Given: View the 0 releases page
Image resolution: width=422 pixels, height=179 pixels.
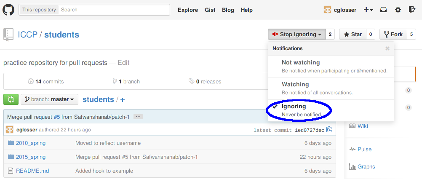Looking at the screenshot, I should [x=205, y=81].
